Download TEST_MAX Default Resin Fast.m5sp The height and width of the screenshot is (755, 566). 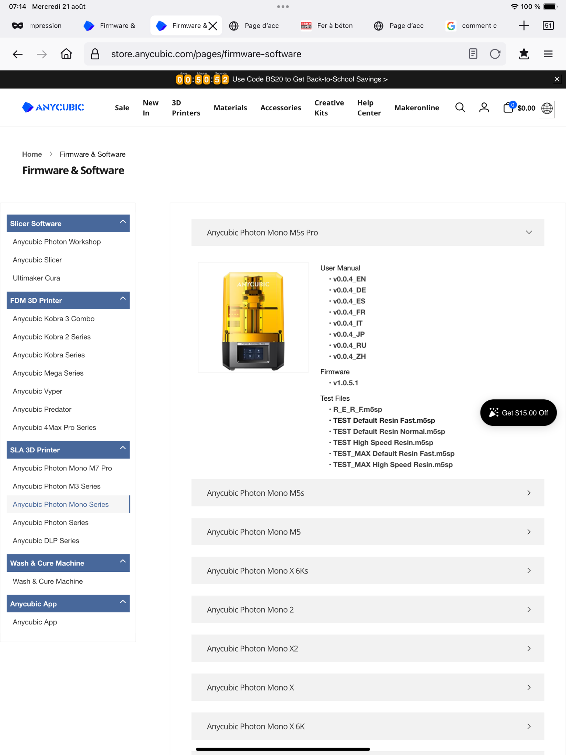point(394,454)
